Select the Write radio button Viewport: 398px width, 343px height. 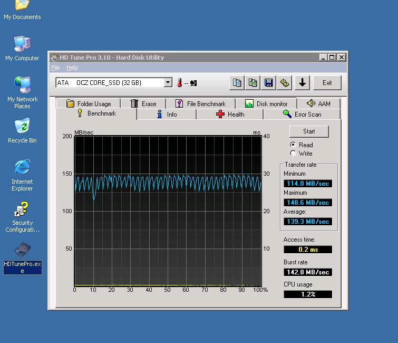293,153
